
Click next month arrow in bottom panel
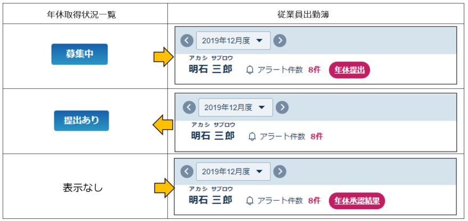(280, 171)
